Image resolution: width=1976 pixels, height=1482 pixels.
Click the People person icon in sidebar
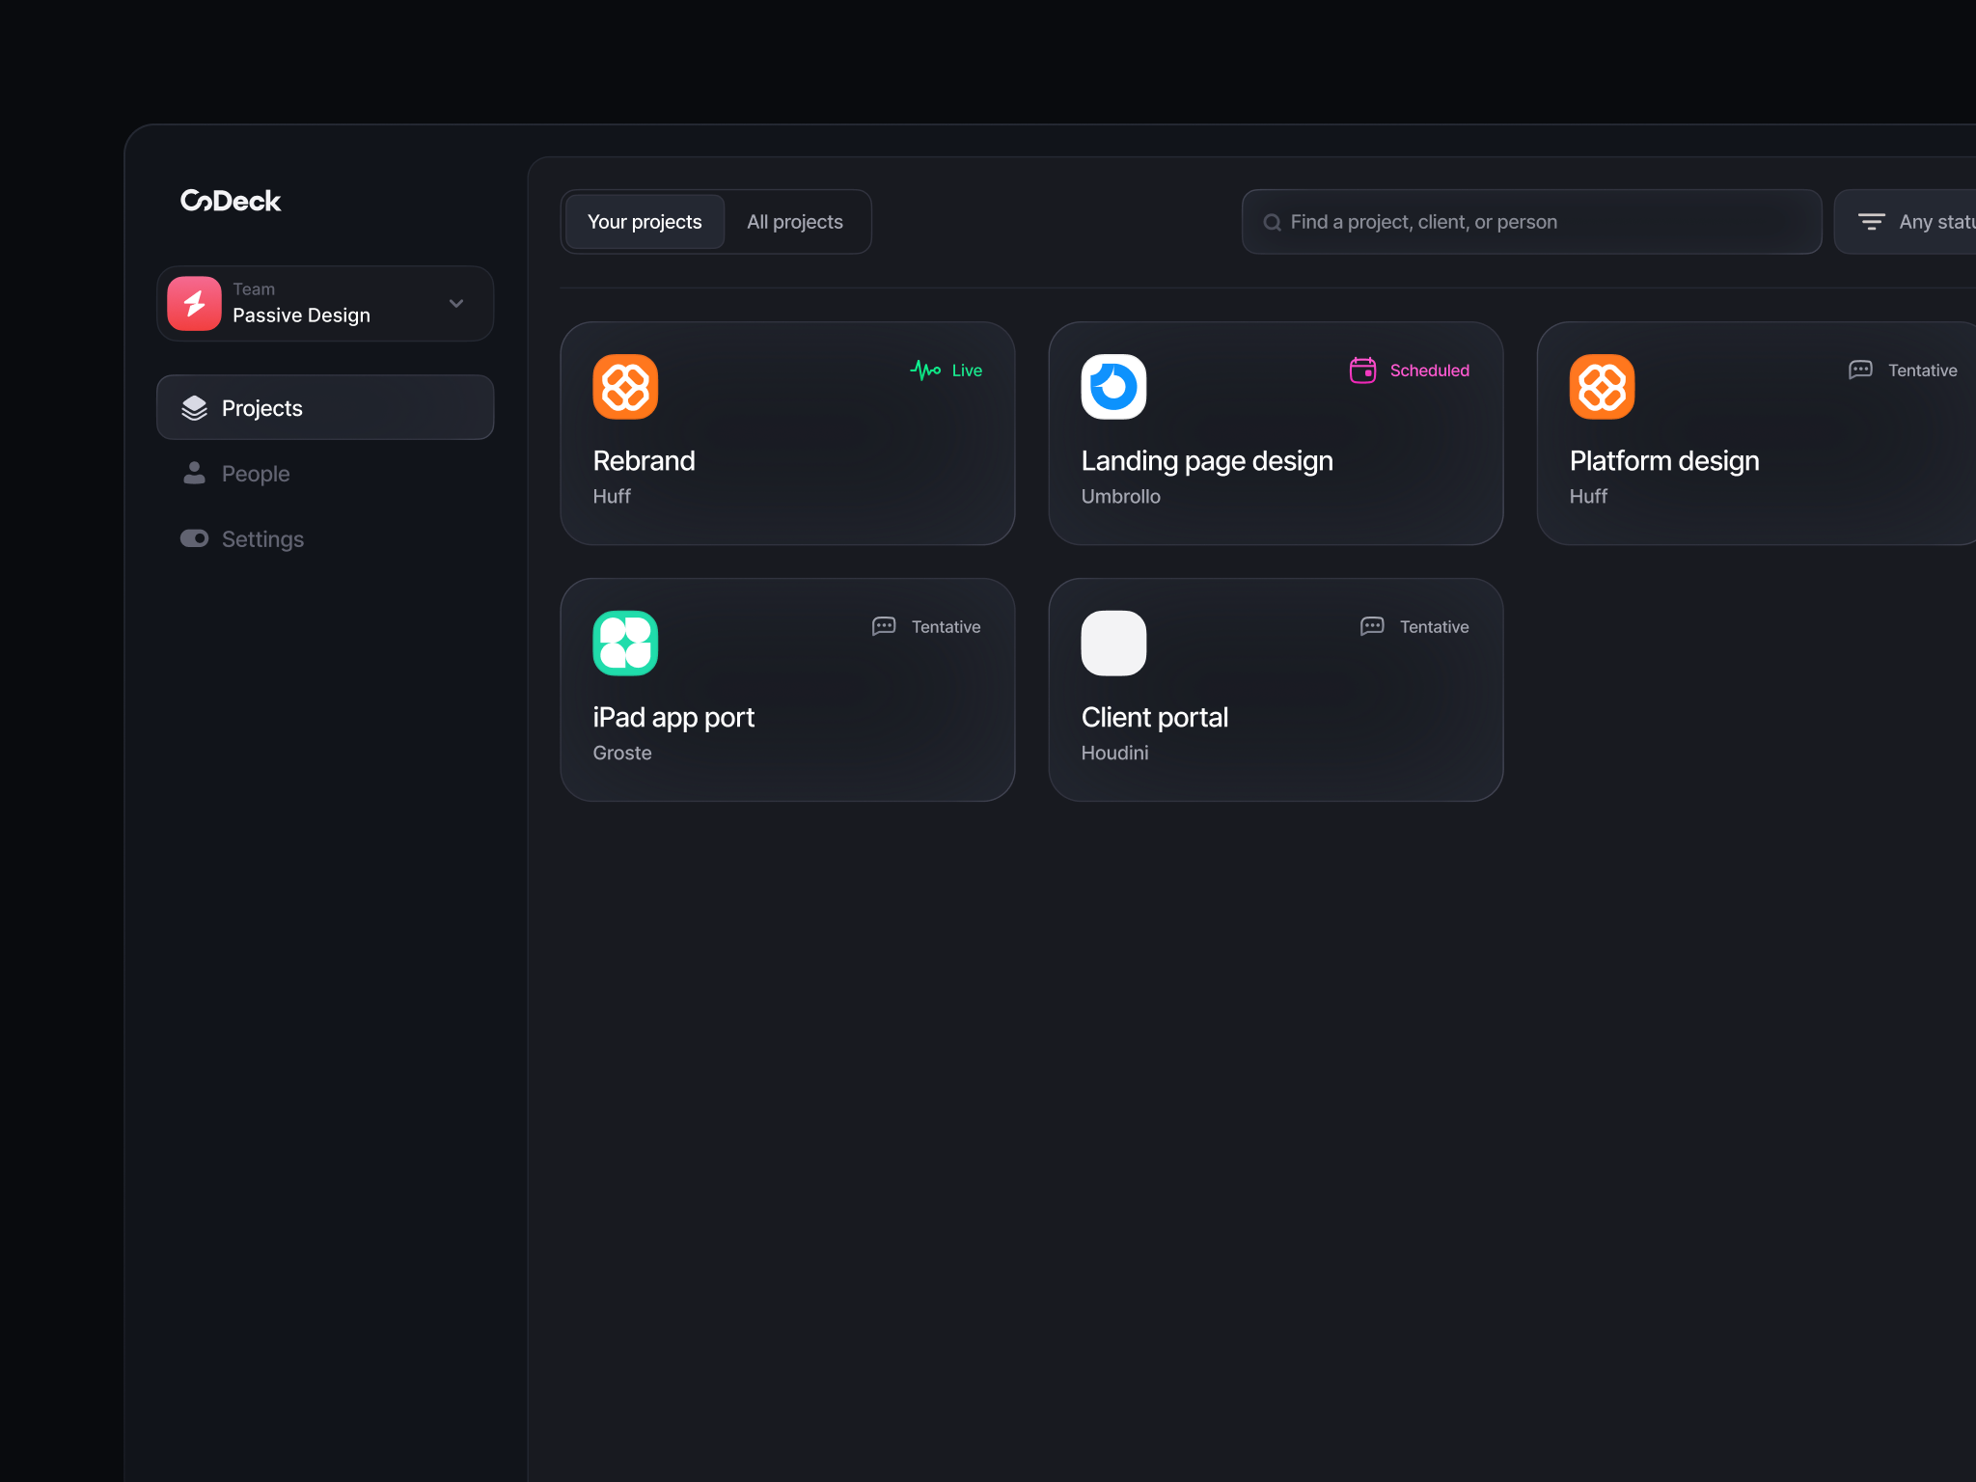195,473
